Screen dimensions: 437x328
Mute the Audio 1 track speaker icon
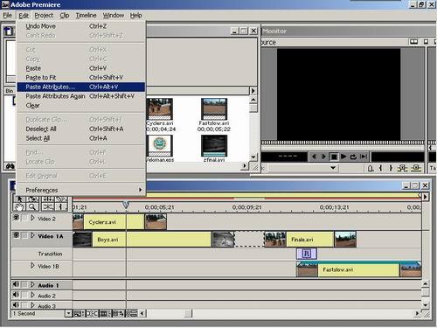click(x=16, y=284)
